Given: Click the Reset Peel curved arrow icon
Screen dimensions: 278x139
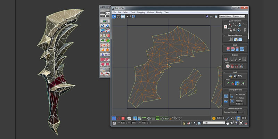Looking at the screenshot, I should pos(240,76).
